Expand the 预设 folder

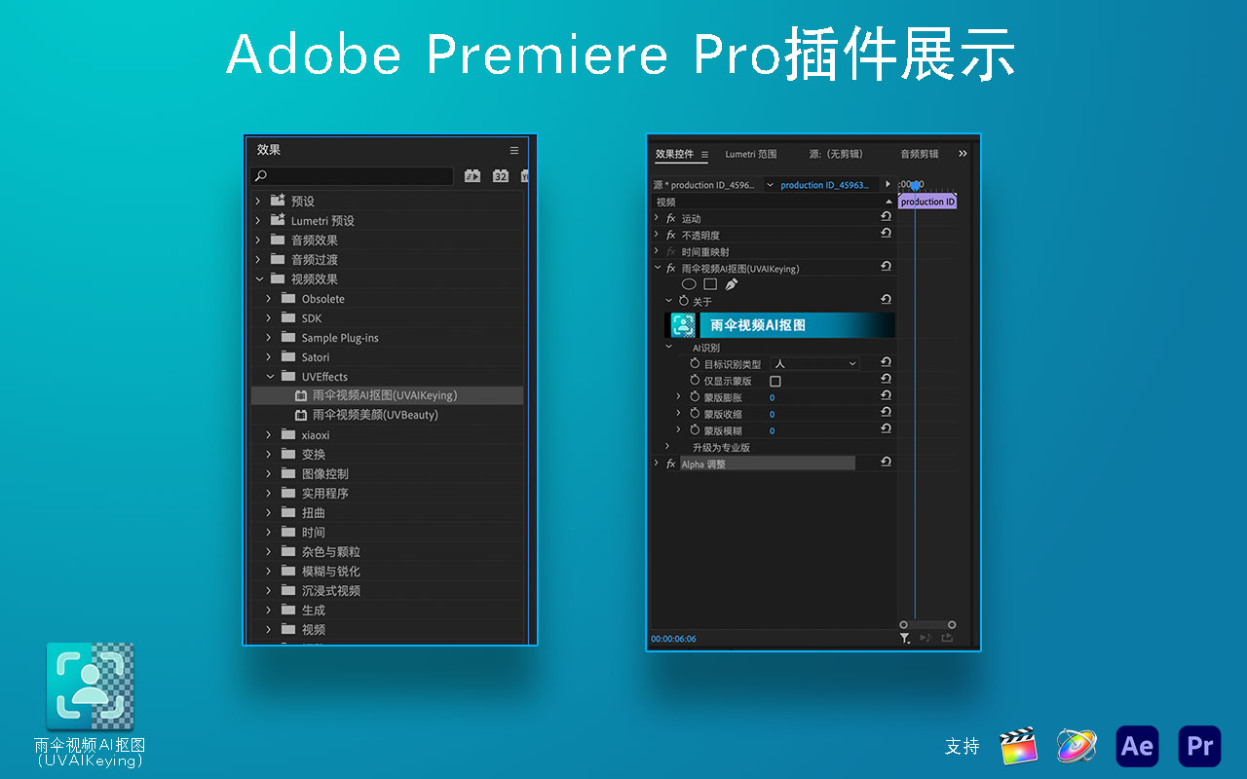tap(258, 201)
